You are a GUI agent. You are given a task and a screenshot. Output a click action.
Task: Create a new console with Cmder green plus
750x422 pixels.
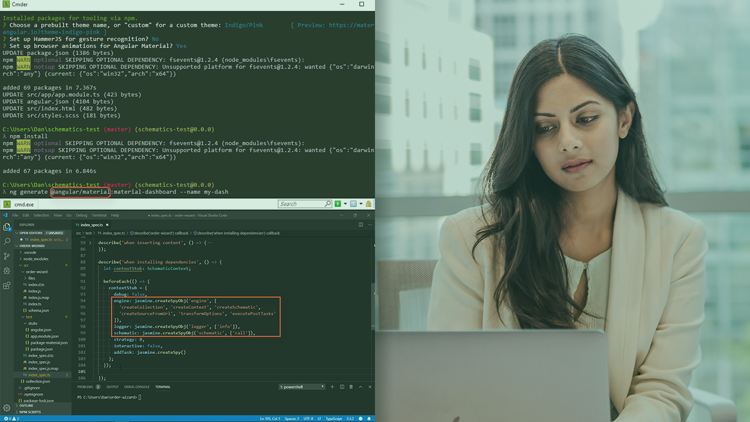click(337, 204)
